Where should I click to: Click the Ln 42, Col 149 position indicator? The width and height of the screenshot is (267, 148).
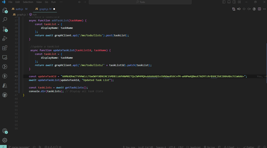tap(146, 147)
